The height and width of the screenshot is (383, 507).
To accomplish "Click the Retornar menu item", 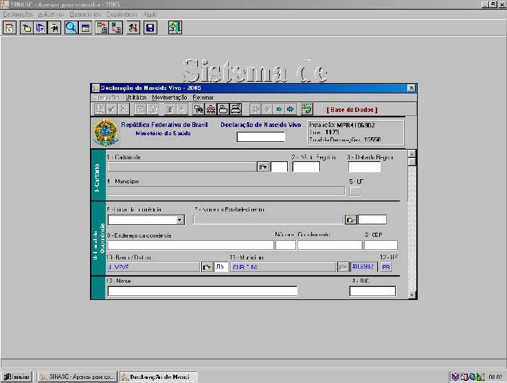I will point(203,97).
